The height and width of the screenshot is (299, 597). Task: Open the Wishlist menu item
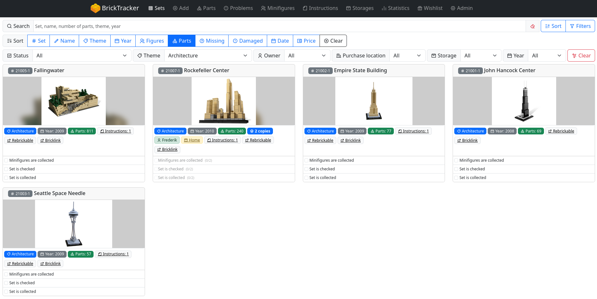(x=430, y=8)
